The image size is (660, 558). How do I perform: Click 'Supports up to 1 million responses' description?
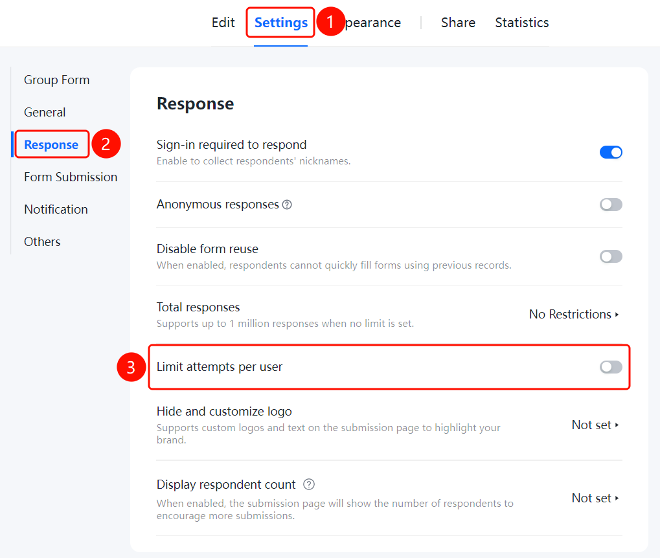(x=286, y=324)
